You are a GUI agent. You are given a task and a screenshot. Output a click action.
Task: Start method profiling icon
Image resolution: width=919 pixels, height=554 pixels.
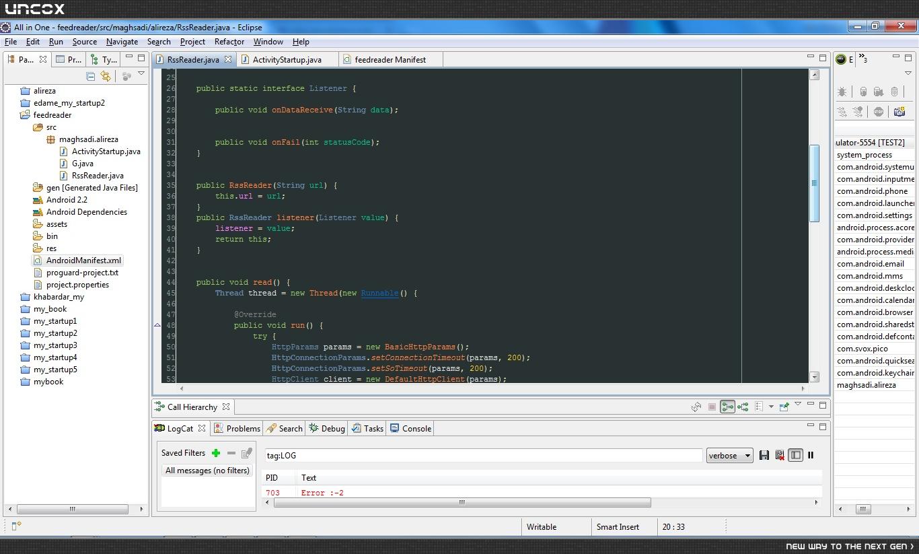point(858,112)
